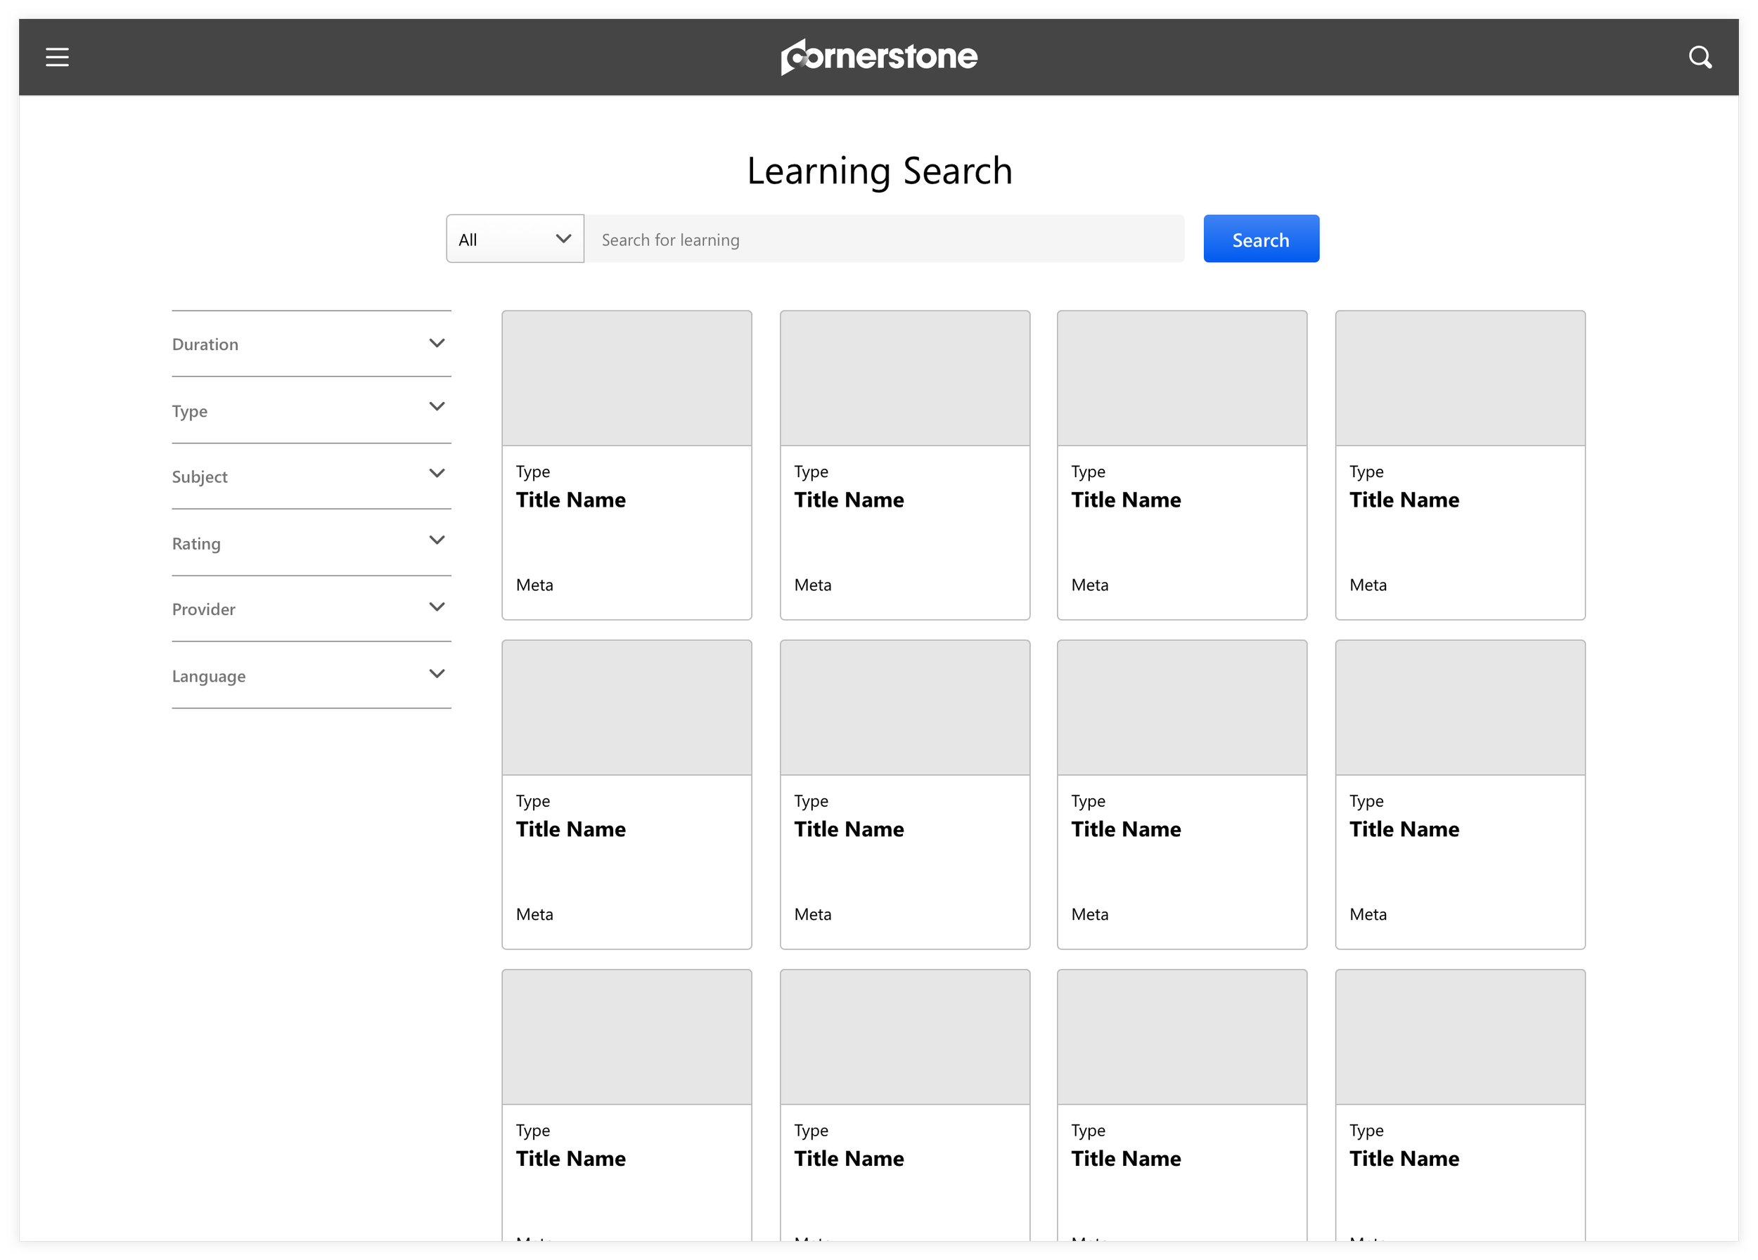
Task: Click the Duration filter label
Action: point(205,344)
